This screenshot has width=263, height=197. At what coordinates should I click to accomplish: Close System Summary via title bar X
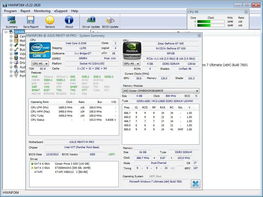click(x=199, y=36)
